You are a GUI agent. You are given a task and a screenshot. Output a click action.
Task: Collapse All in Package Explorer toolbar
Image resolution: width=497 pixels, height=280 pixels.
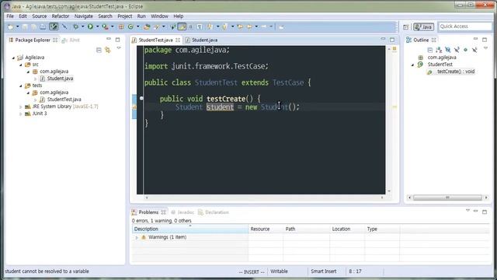coord(99,50)
